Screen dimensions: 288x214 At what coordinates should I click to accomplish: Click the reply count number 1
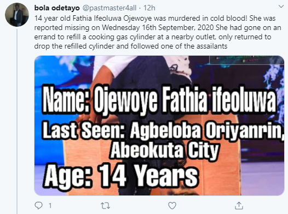[x=50, y=206]
